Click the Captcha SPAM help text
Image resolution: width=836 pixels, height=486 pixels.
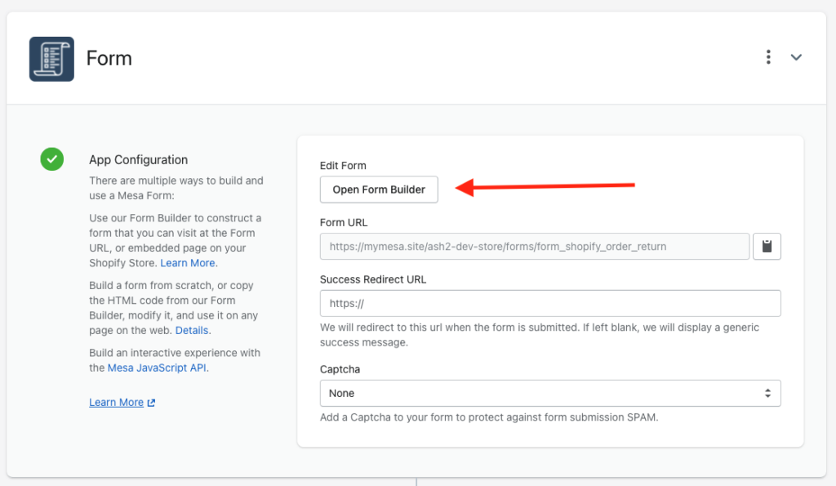(489, 417)
